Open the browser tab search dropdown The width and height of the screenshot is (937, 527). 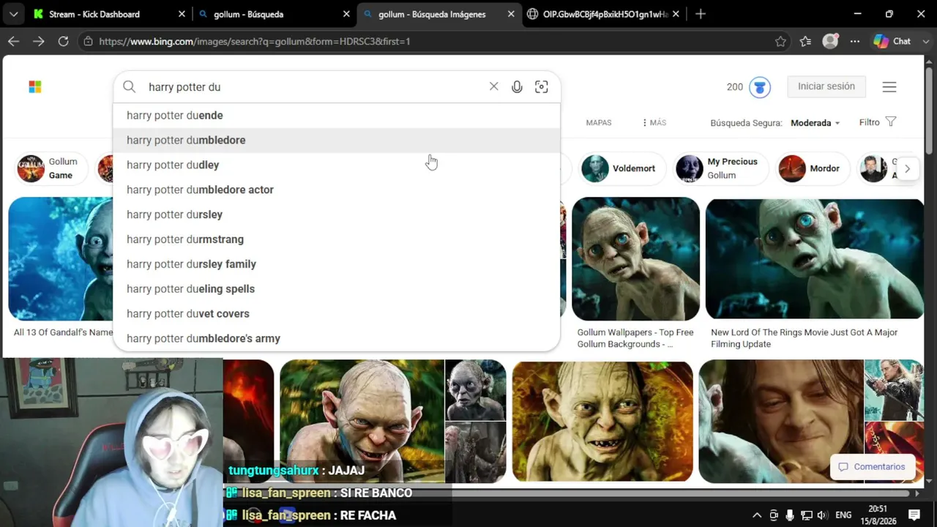click(13, 14)
